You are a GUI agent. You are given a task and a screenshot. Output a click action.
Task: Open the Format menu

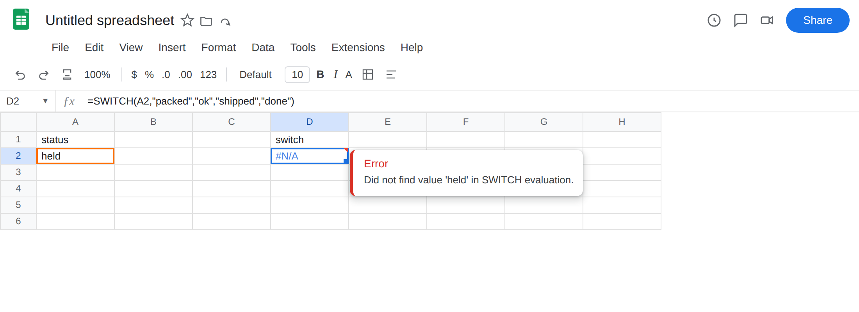[219, 48]
